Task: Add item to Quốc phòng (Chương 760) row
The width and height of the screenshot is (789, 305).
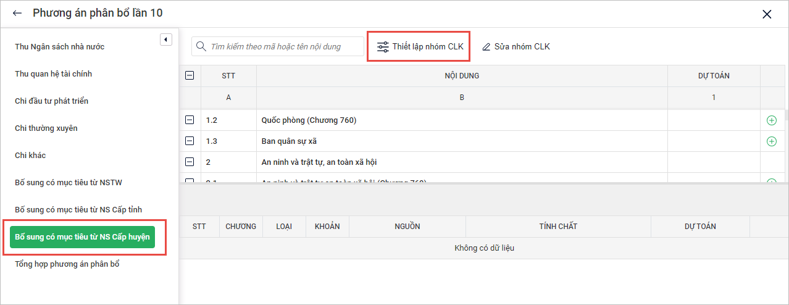Action: click(771, 120)
